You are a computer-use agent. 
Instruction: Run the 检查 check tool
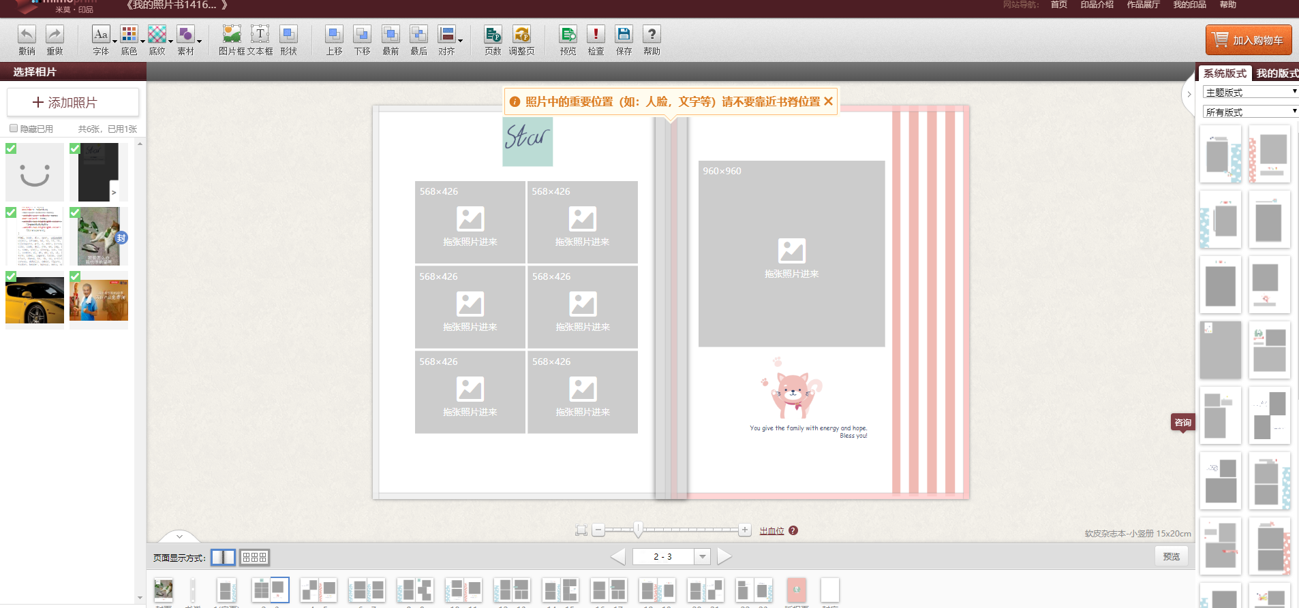click(x=596, y=40)
